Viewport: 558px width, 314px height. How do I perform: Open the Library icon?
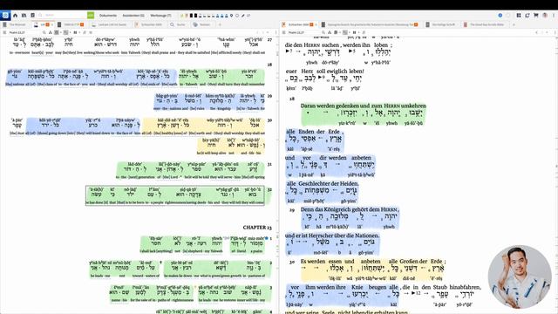click(x=24, y=16)
